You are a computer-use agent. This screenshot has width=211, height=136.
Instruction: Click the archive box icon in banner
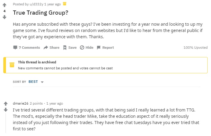pos(12,65)
